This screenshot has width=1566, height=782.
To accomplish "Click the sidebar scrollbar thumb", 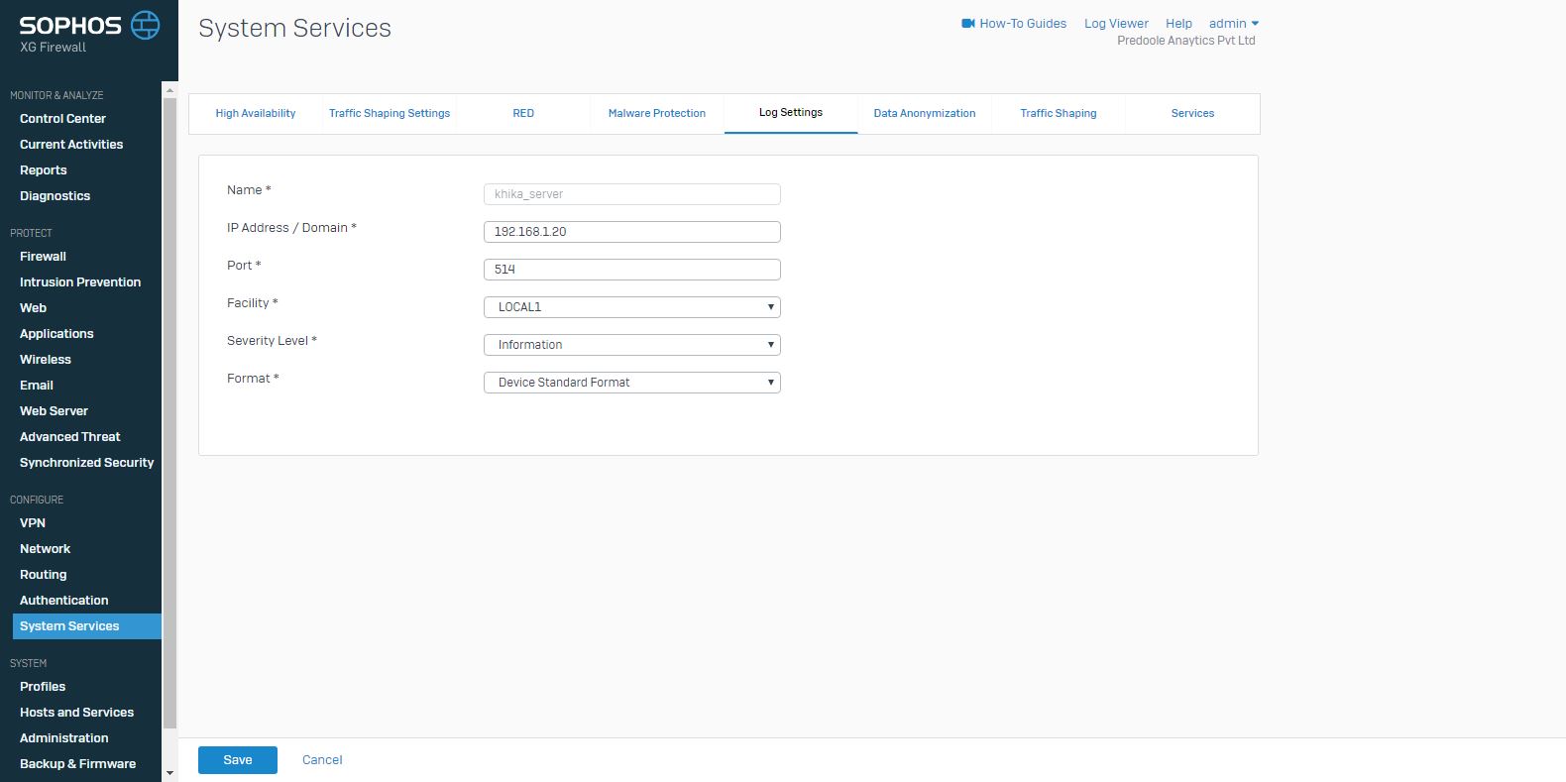I will (169, 412).
